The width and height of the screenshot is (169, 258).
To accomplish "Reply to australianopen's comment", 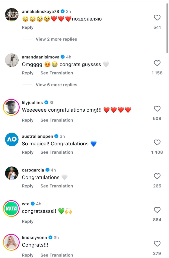I will 28,152.
